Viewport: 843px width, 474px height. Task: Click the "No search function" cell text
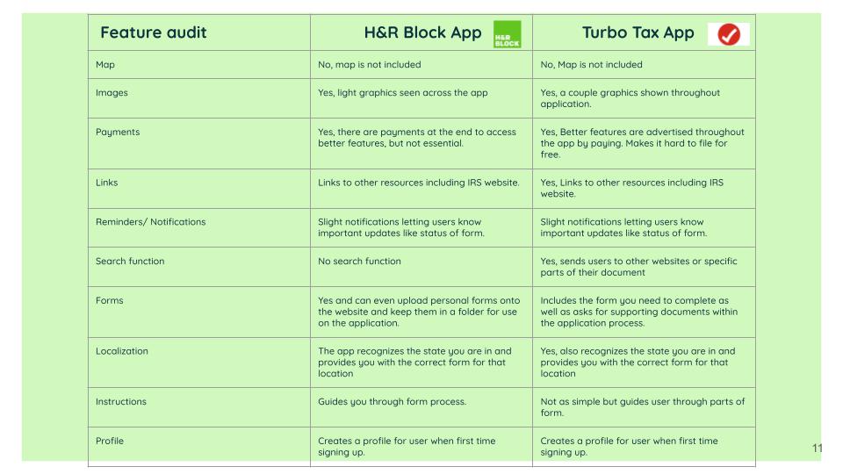coord(359,262)
